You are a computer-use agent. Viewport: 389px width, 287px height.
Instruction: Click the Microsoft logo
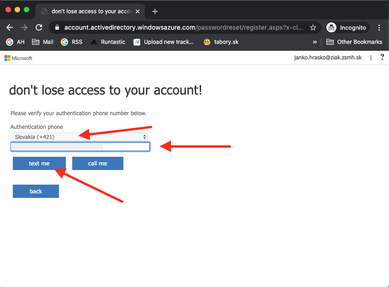pyautogui.click(x=18, y=58)
